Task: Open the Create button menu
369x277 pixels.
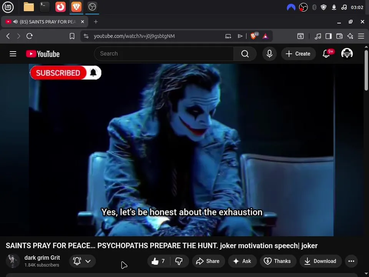Action: (298, 54)
